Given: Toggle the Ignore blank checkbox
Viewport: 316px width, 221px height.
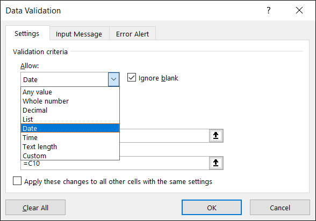Looking at the screenshot, I should [x=132, y=78].
